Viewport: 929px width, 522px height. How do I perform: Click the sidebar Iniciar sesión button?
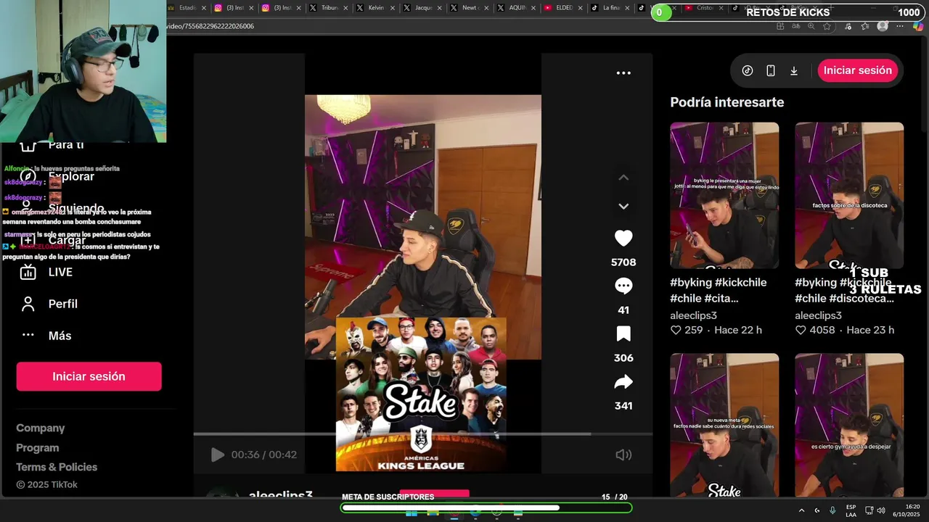[x=89, y=376]
